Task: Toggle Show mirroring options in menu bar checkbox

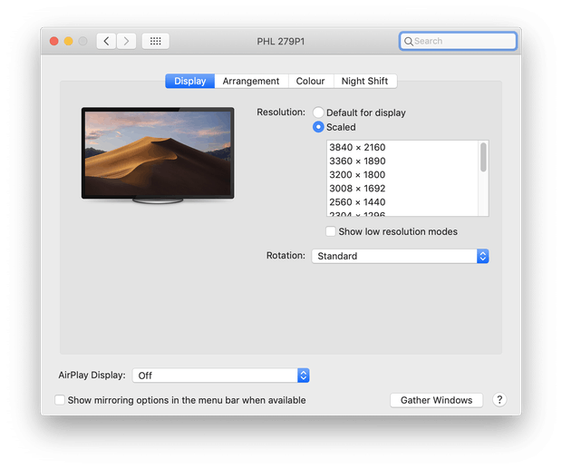Action: click(x=60, y=400)
